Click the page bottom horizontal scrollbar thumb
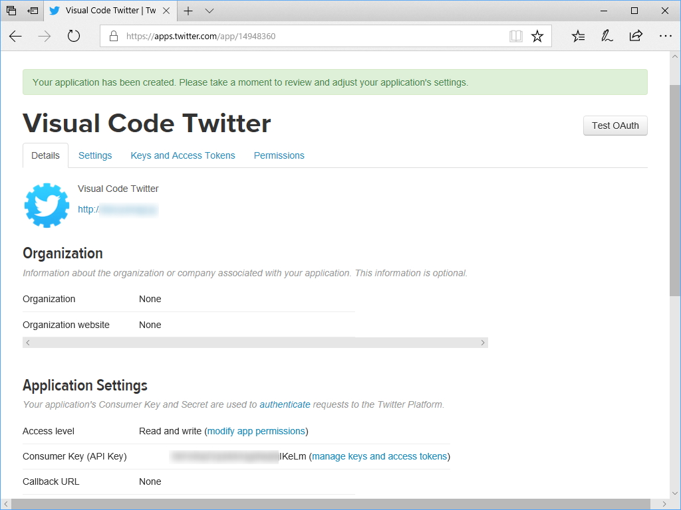 click(331, 504)
